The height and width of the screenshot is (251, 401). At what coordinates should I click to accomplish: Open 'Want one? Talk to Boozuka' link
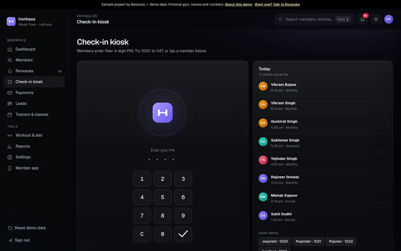point(277,4)
